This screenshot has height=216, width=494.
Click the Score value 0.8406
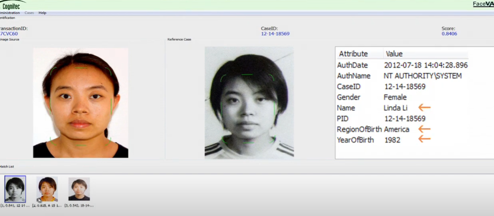[x=449, y=33]
